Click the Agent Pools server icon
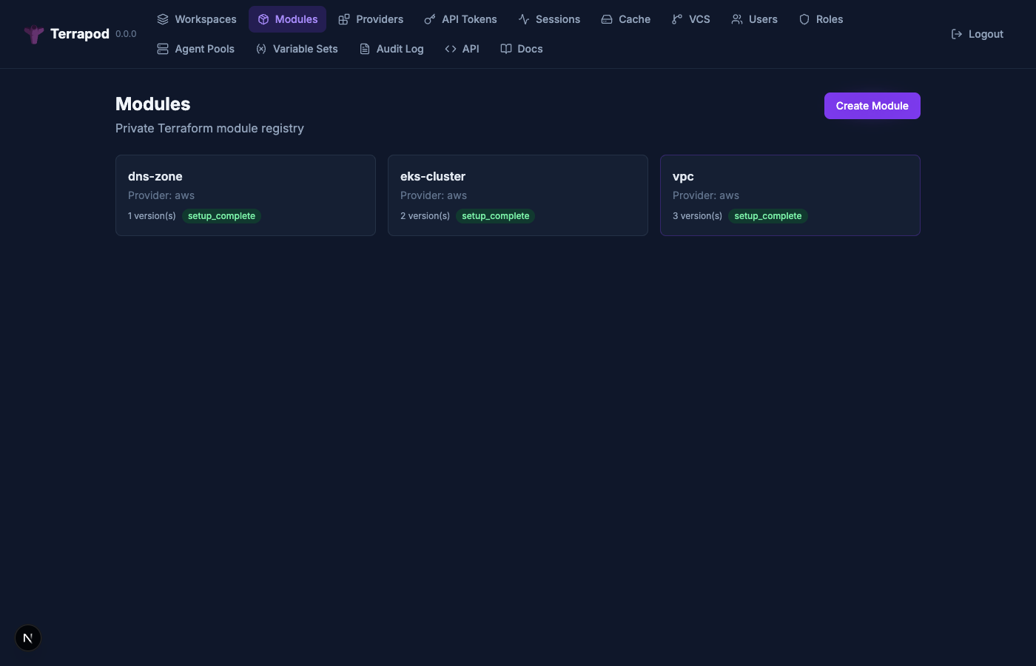Image resolution: width=1036 pixels, height=666 pixels. coord(163,49)
